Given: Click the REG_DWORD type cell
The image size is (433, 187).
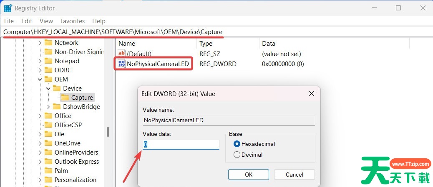Looking at the screenshot, I should coord(218,64).
